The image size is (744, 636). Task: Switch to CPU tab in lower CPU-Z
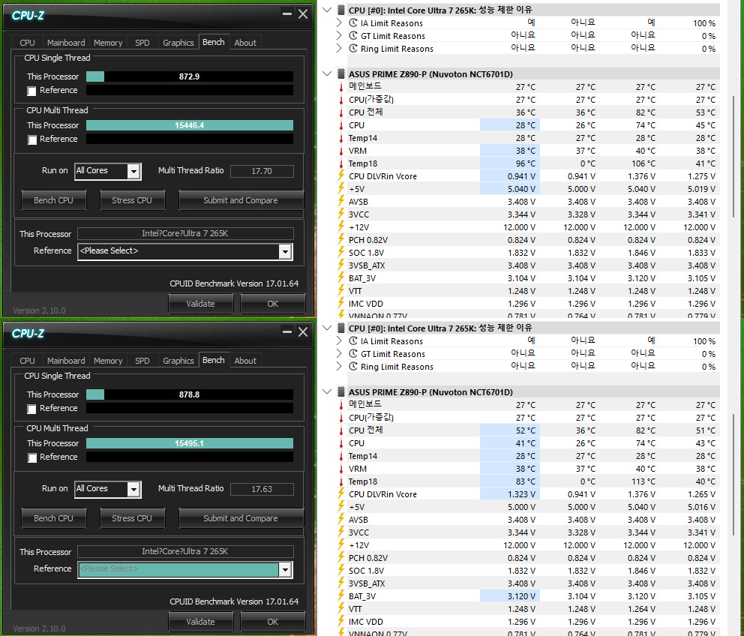click(x=27, y=361)
